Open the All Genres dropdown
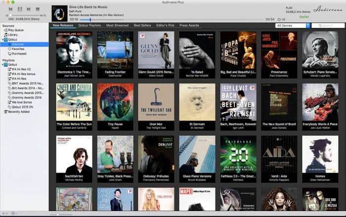The image size is (346, 217). [x=293, y=26]
